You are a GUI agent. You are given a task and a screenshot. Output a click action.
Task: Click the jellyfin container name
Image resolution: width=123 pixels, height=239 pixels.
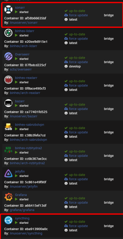(x=20, y=171)
